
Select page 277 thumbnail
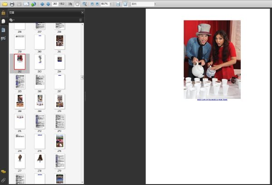pos(19,161)
